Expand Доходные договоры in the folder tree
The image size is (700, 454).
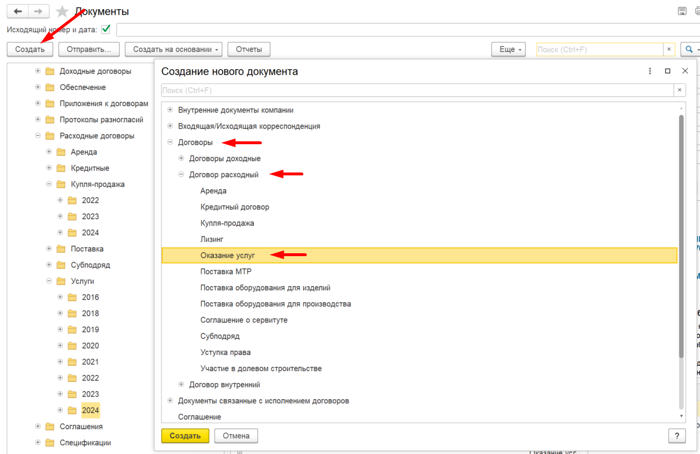click(38, 72)
